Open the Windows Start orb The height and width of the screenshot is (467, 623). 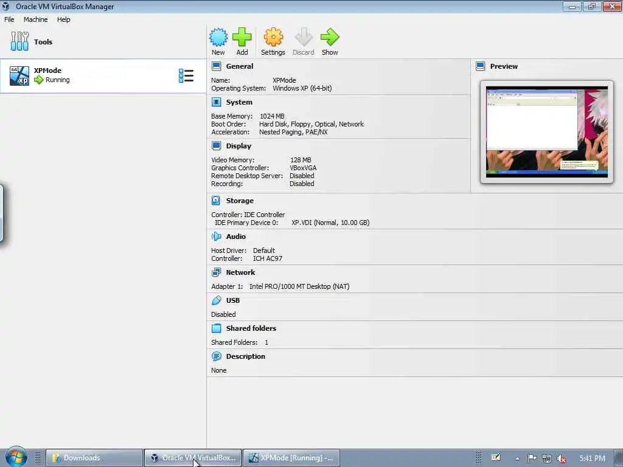pos(16,457)
